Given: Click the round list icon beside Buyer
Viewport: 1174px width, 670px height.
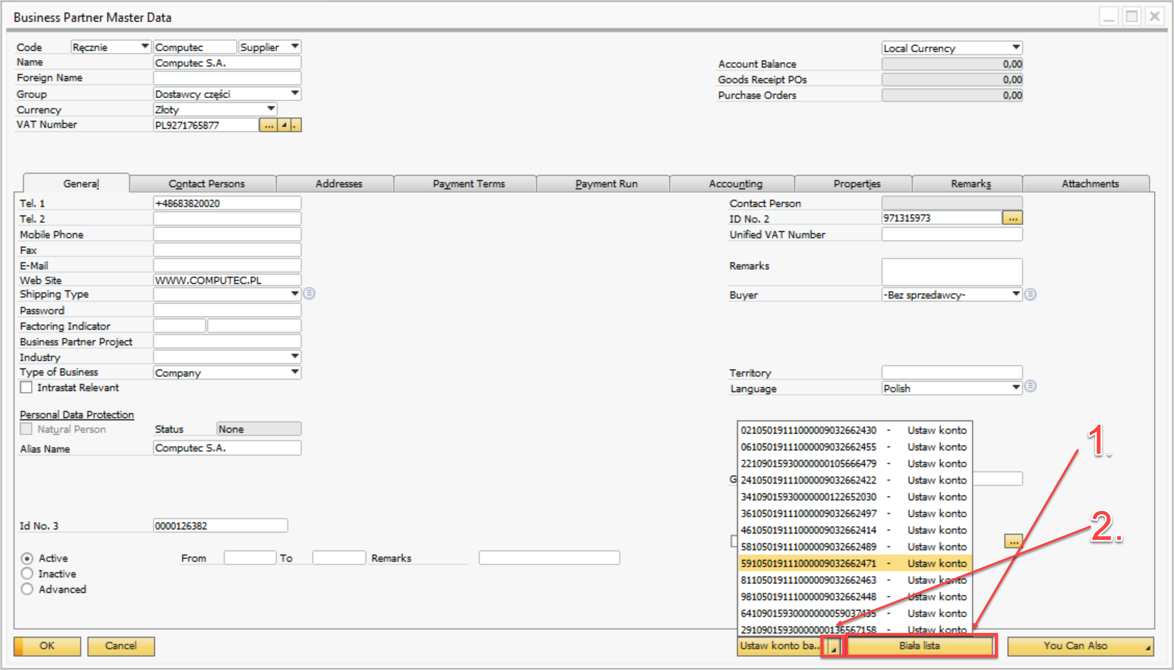Looking at the screenshot, I should point(1030,295).
